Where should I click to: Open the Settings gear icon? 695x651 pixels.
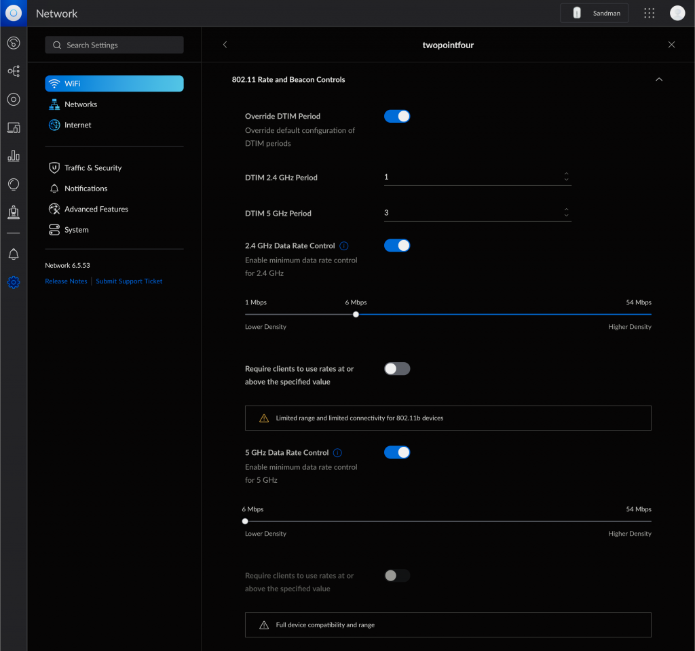[x=14, y=282]
